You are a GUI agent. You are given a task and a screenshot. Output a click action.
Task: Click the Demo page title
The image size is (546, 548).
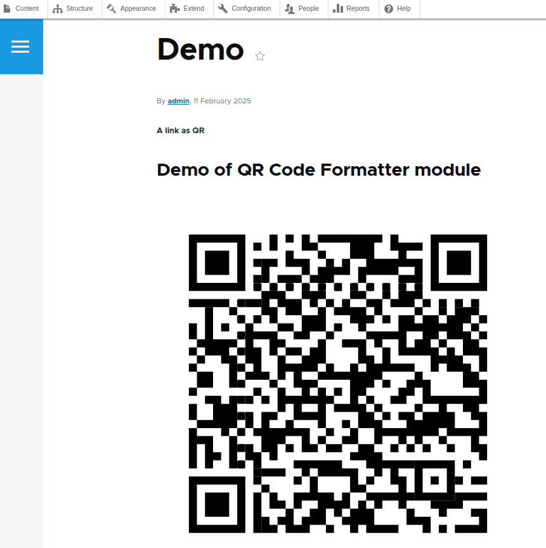[200, 49]
